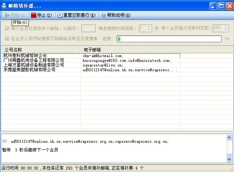Click status bar 运行时间 00:00:30 text
The width and height of the screenshot is (234, 172).
(x=20, y=168)
